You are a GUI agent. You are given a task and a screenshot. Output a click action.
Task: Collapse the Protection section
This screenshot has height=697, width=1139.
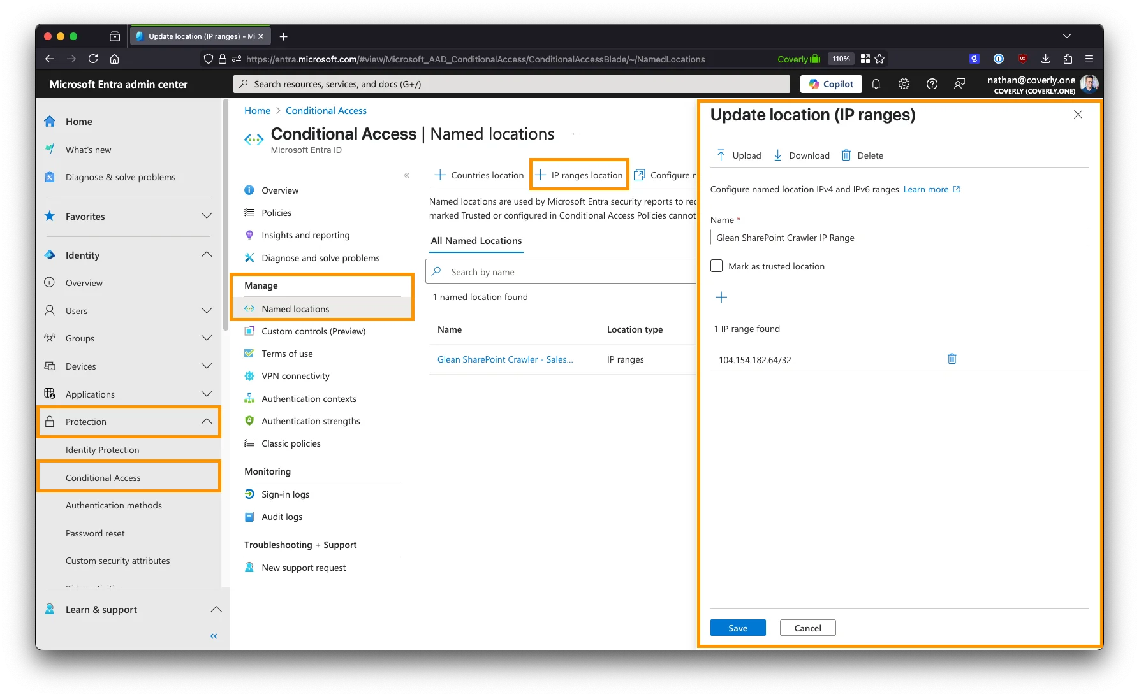pos(207,421)
